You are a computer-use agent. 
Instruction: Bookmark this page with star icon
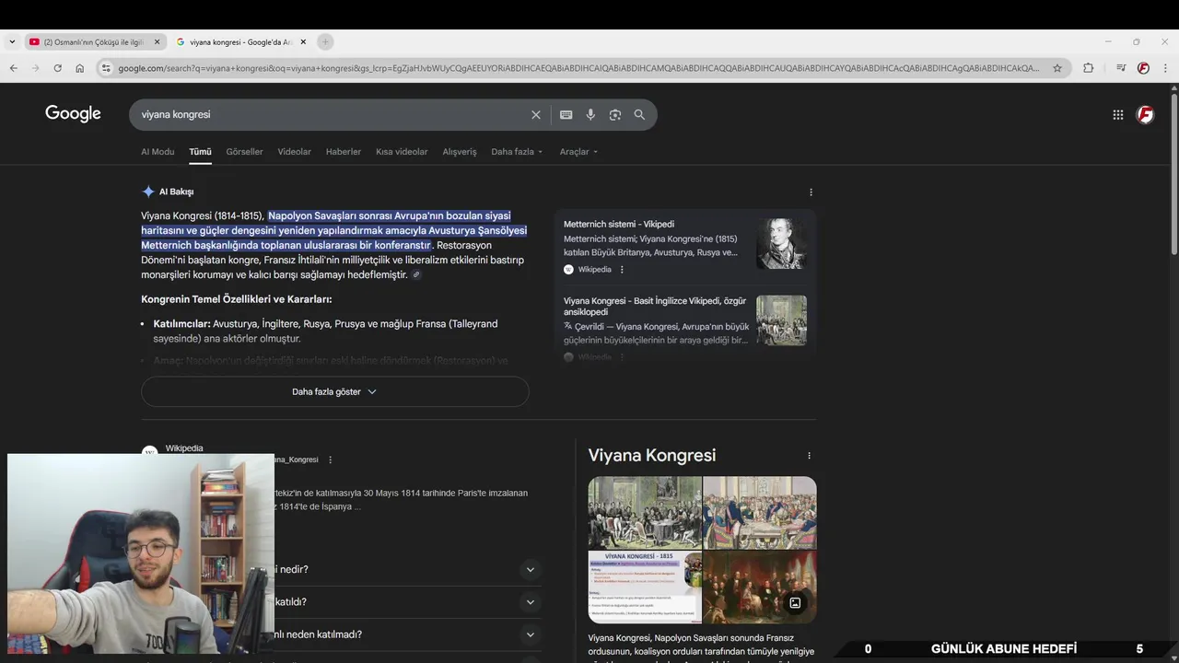click(1057, 68)
